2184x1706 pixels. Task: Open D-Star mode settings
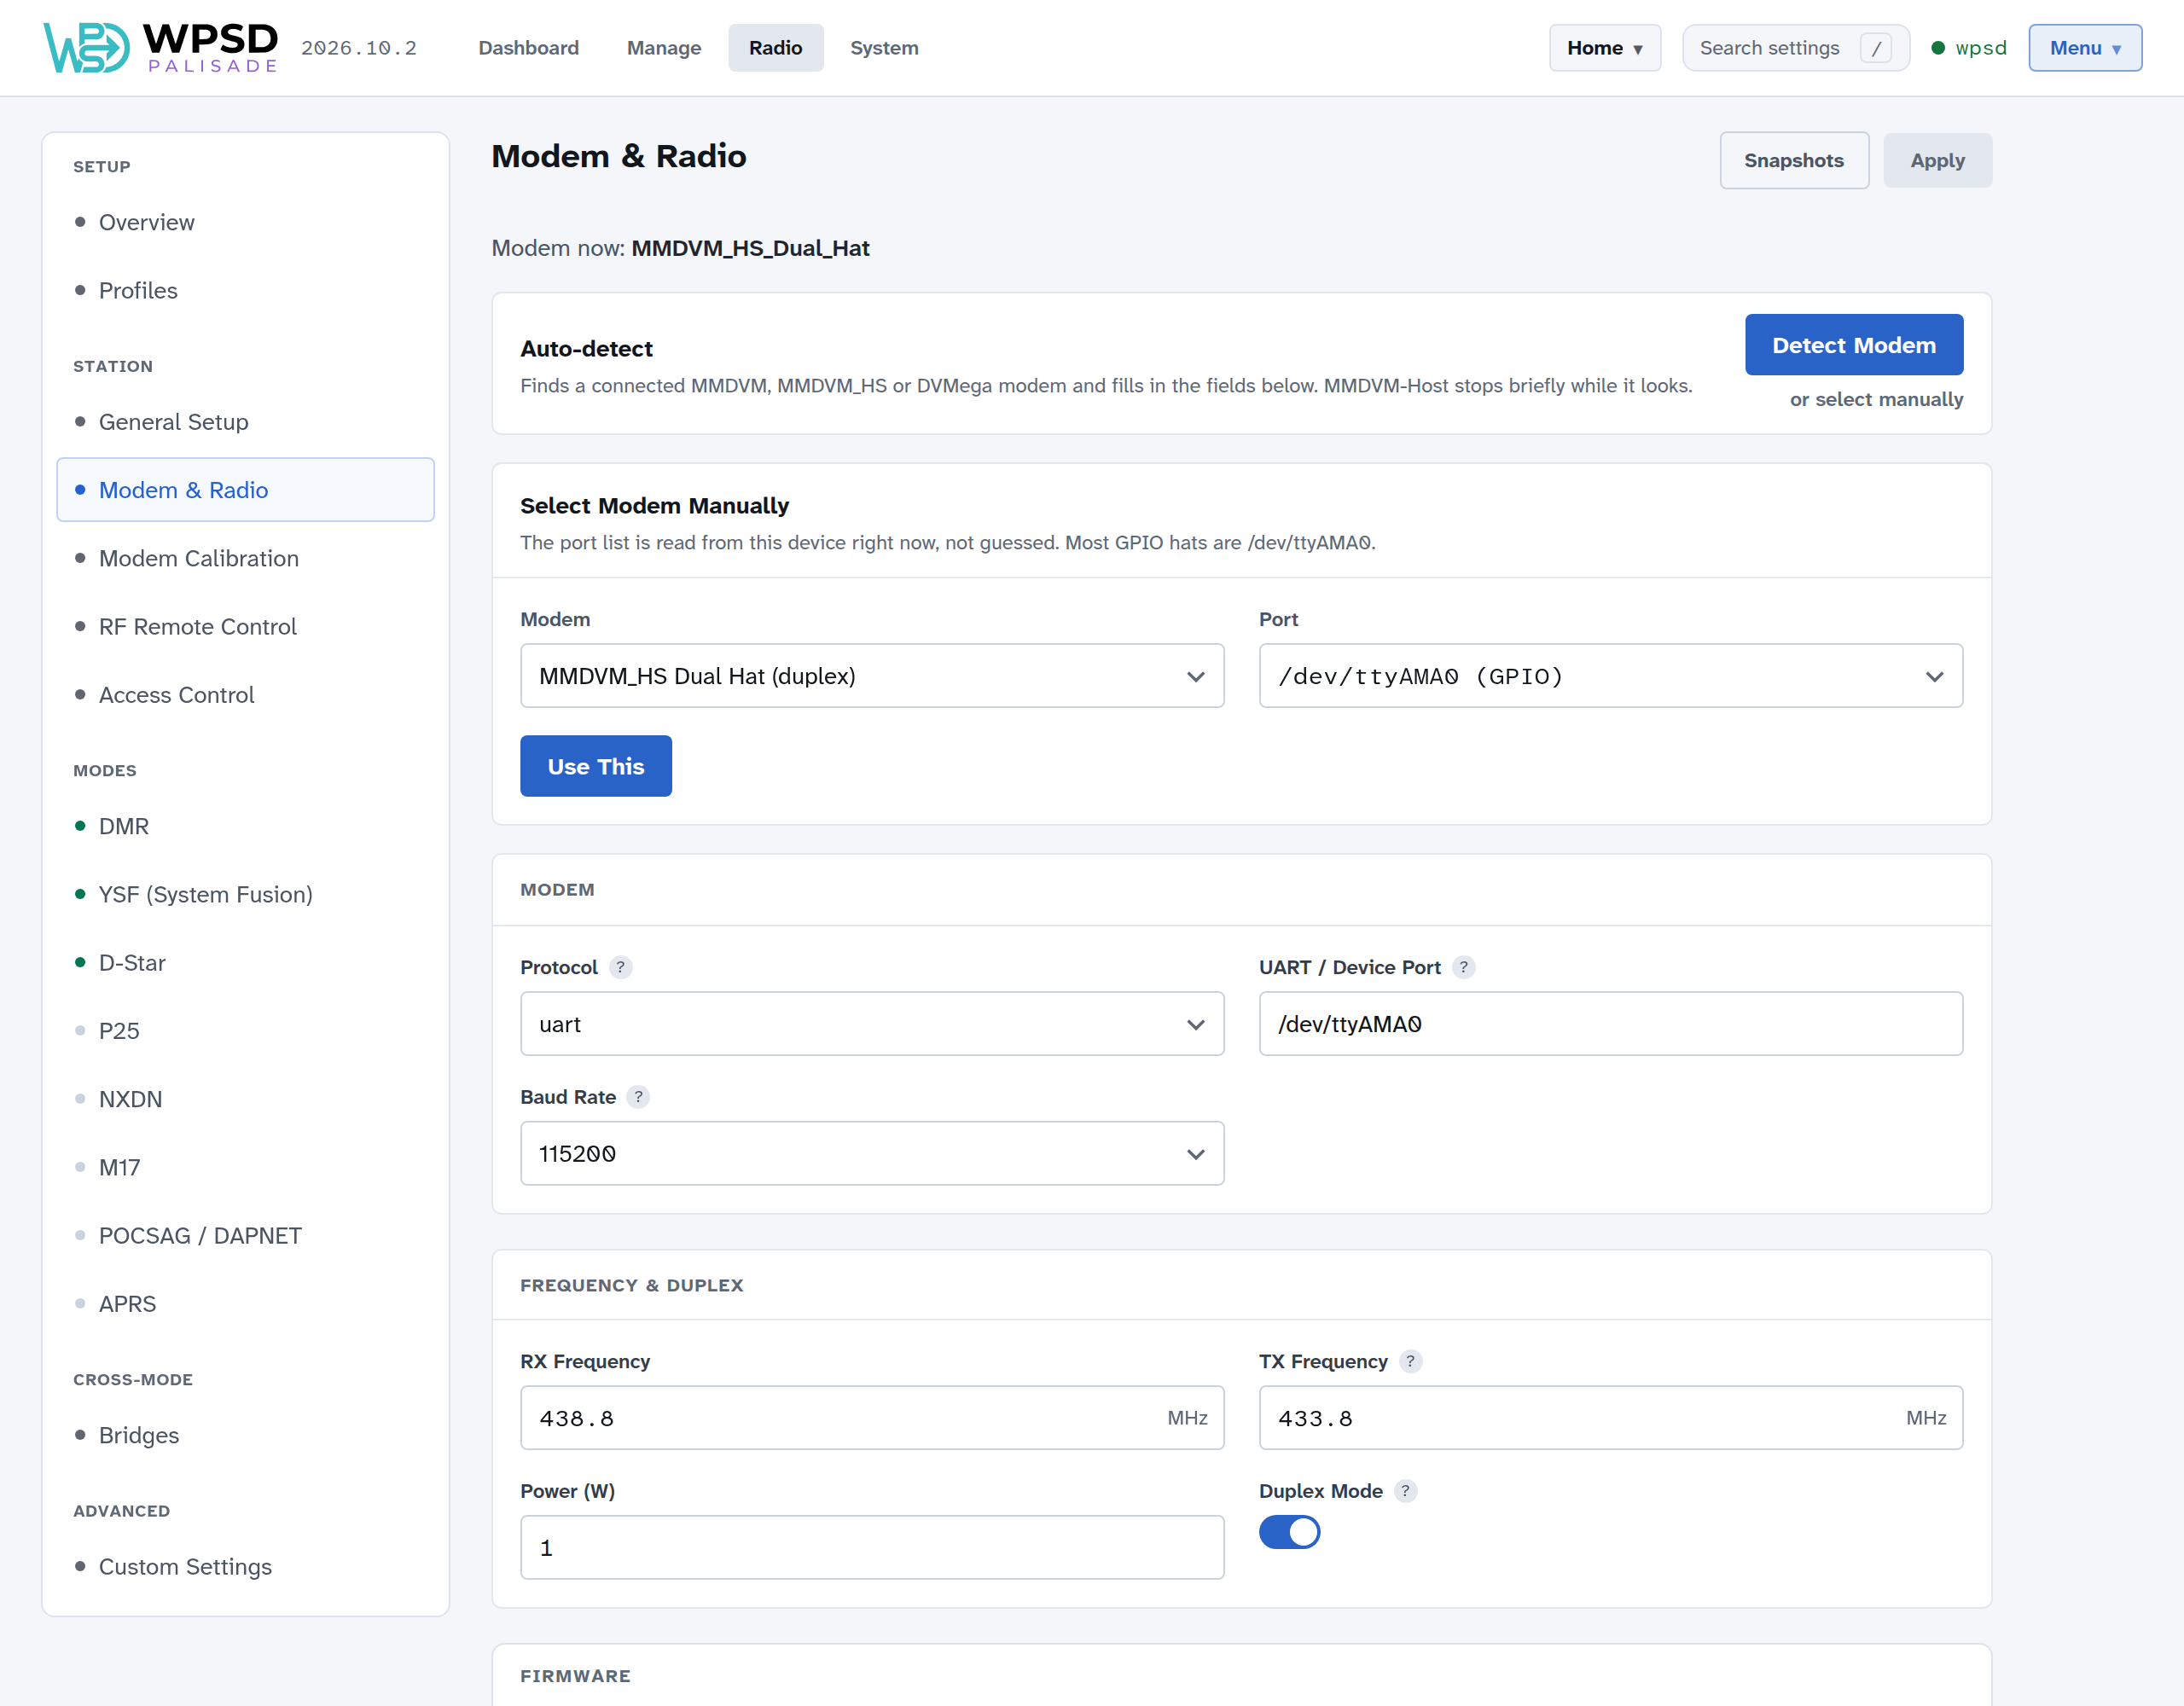click(246, 963)
